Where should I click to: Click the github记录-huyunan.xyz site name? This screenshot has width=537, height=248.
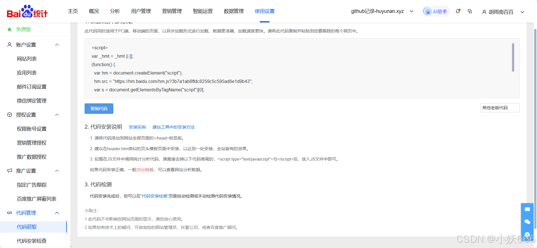pos(377,11)
